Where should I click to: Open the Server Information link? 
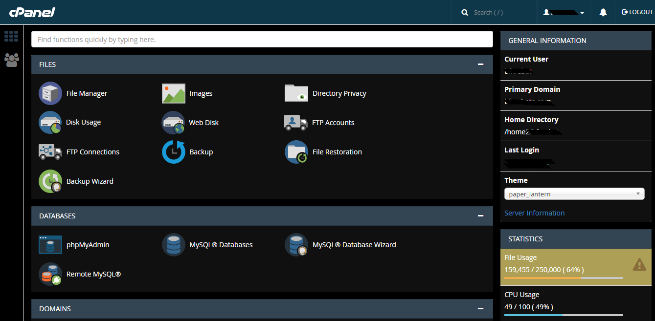(x=534, y=213)
